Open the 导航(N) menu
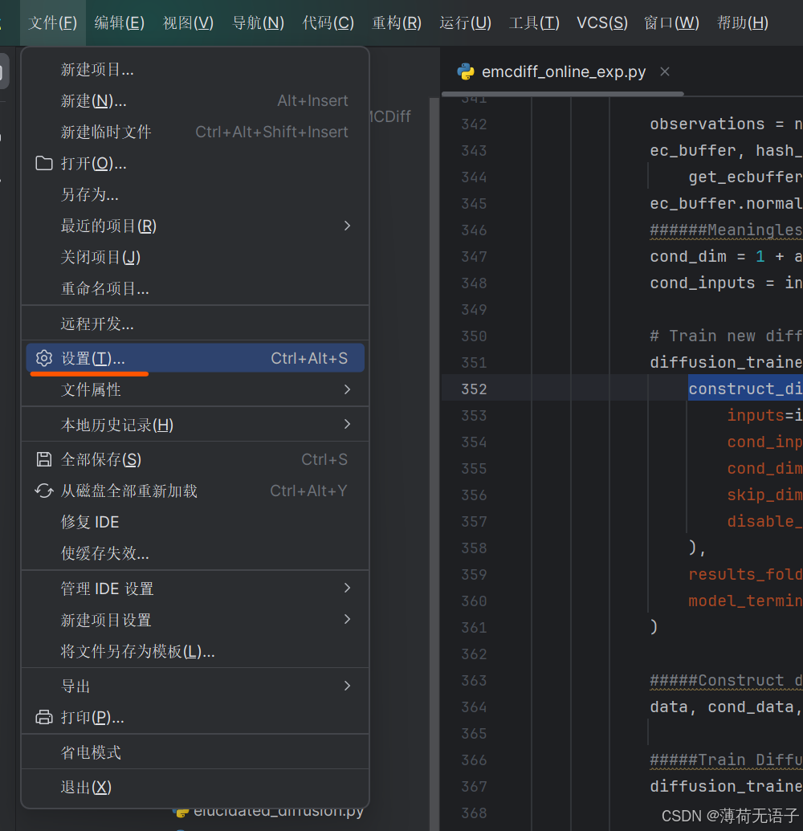Image resolution: width=803 pixels, height=831 pixels. (x=258, y=22)
